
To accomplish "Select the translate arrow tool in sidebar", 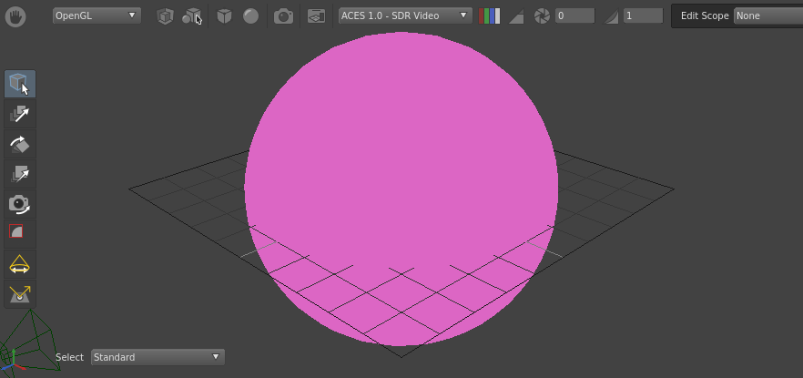I will tap(19, 114).
